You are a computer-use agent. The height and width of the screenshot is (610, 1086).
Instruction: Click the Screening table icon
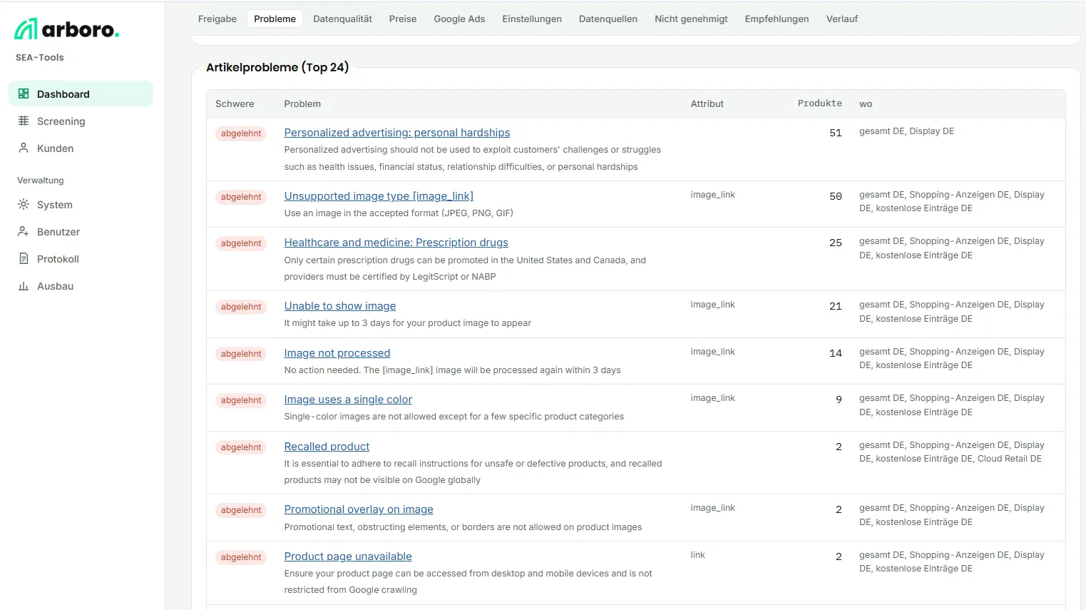point(24,121)
